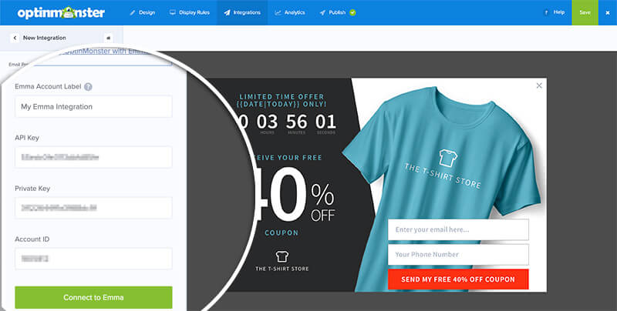Click the OptinMonster logo
This screenshot has width=617, height=311.
(x=61, y=12)
